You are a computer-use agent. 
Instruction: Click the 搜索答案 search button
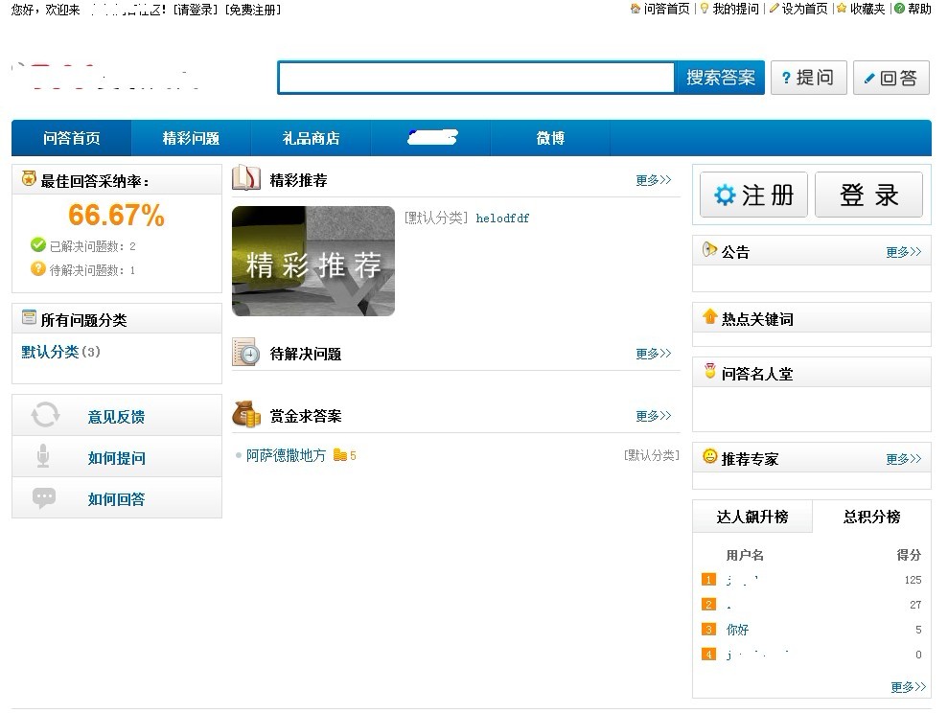point(720,78)
